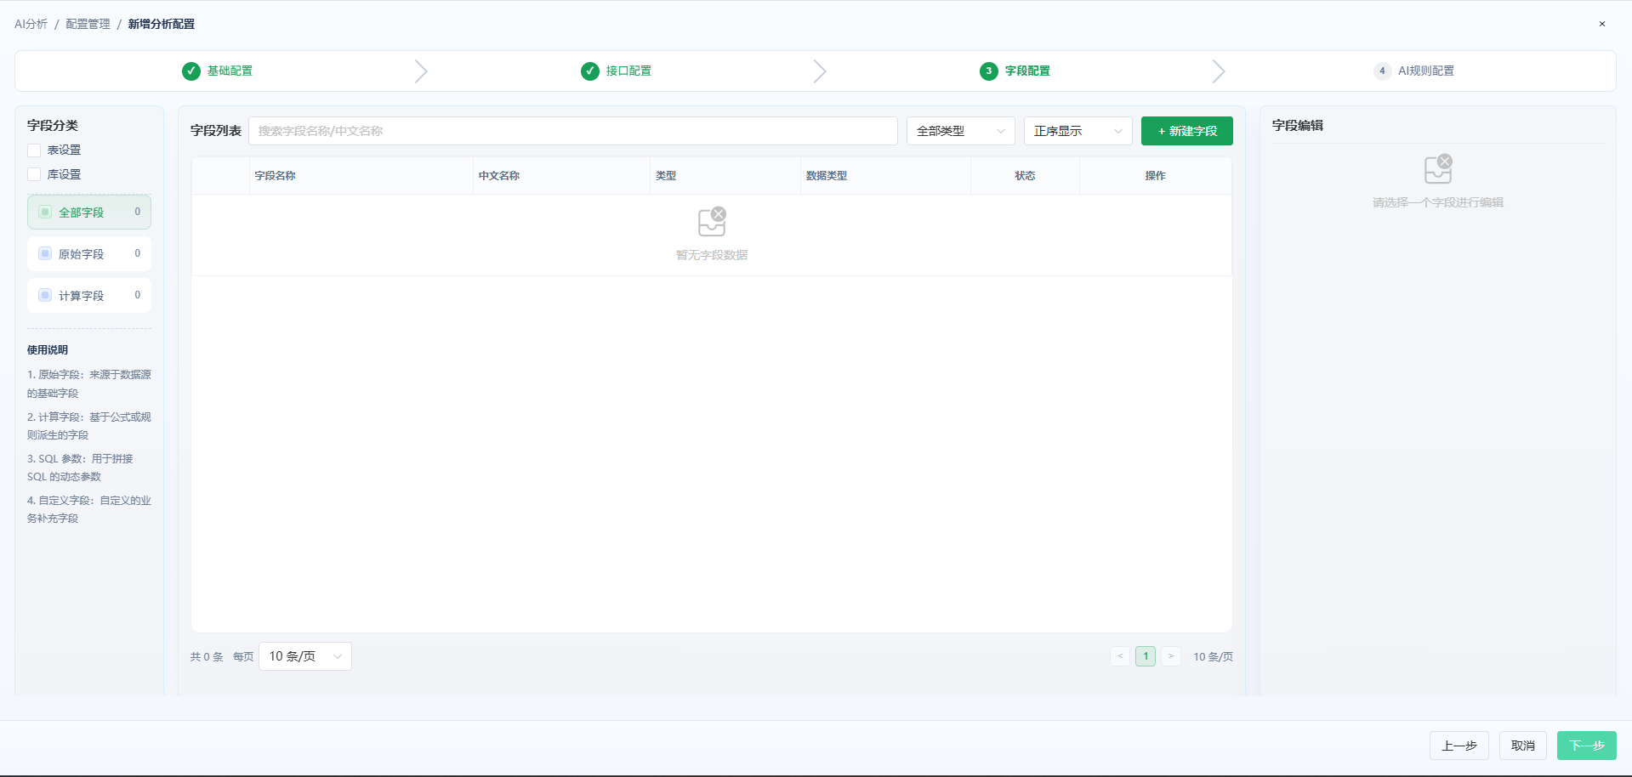Open the 正序显示 sort order dropdown
Image resolution: width=1632 pixels, height=777 pixels.
(x=1078, y=131)
